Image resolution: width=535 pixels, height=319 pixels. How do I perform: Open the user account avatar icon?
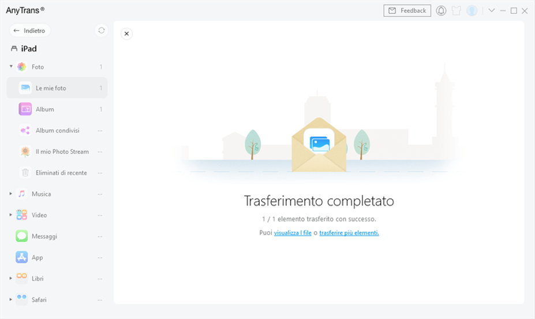tap(472, 10)
